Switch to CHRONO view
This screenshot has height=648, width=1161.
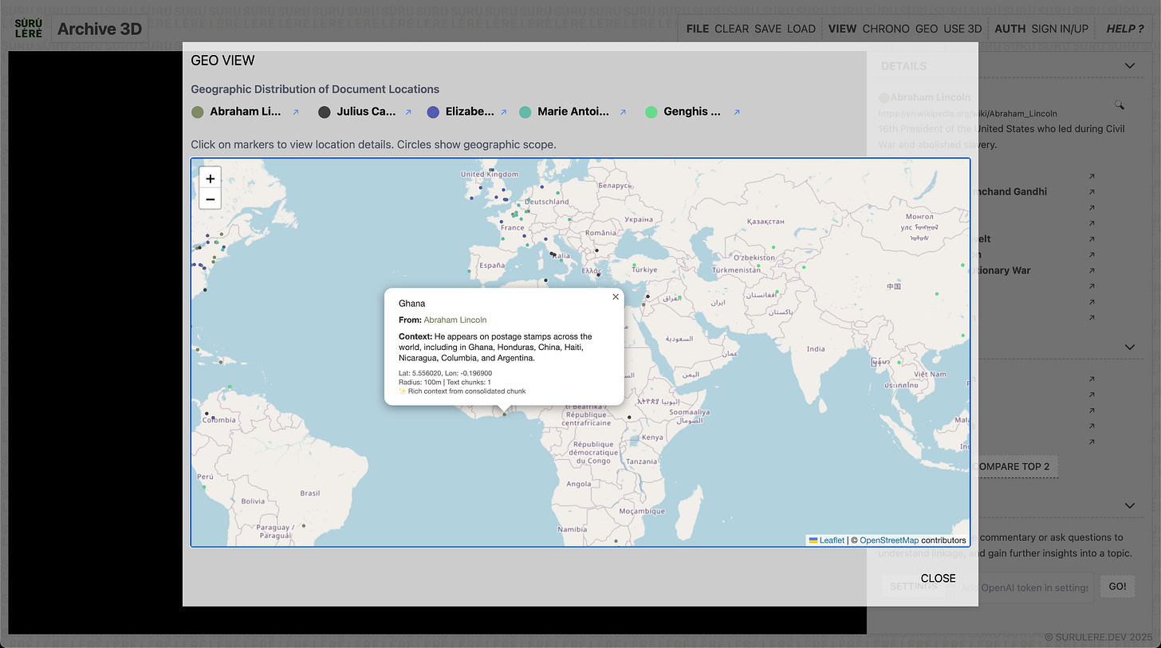pyautogui.click(x=886, y=29)
